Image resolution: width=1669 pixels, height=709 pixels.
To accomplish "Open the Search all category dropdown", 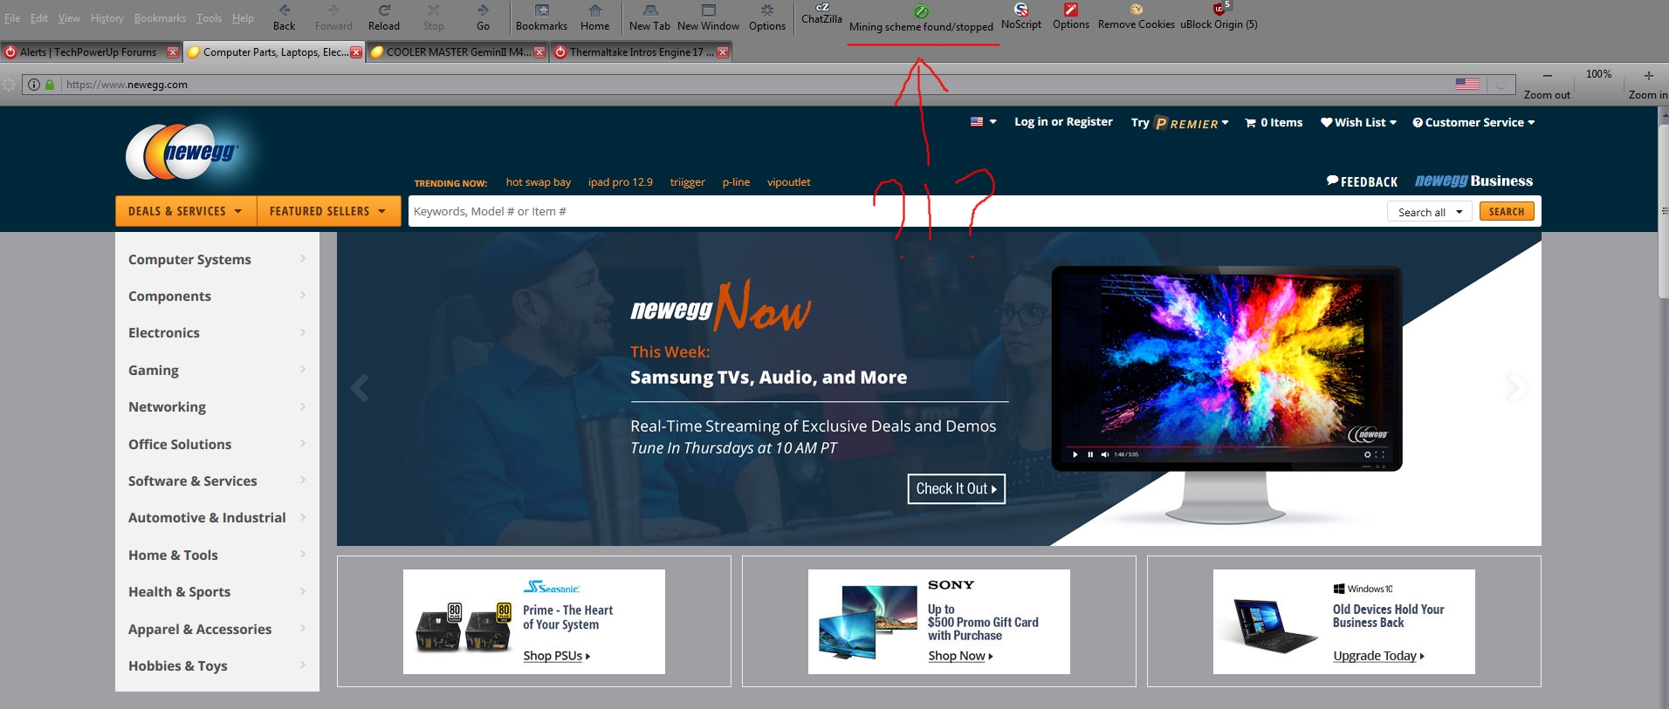I will [1430, 212].
